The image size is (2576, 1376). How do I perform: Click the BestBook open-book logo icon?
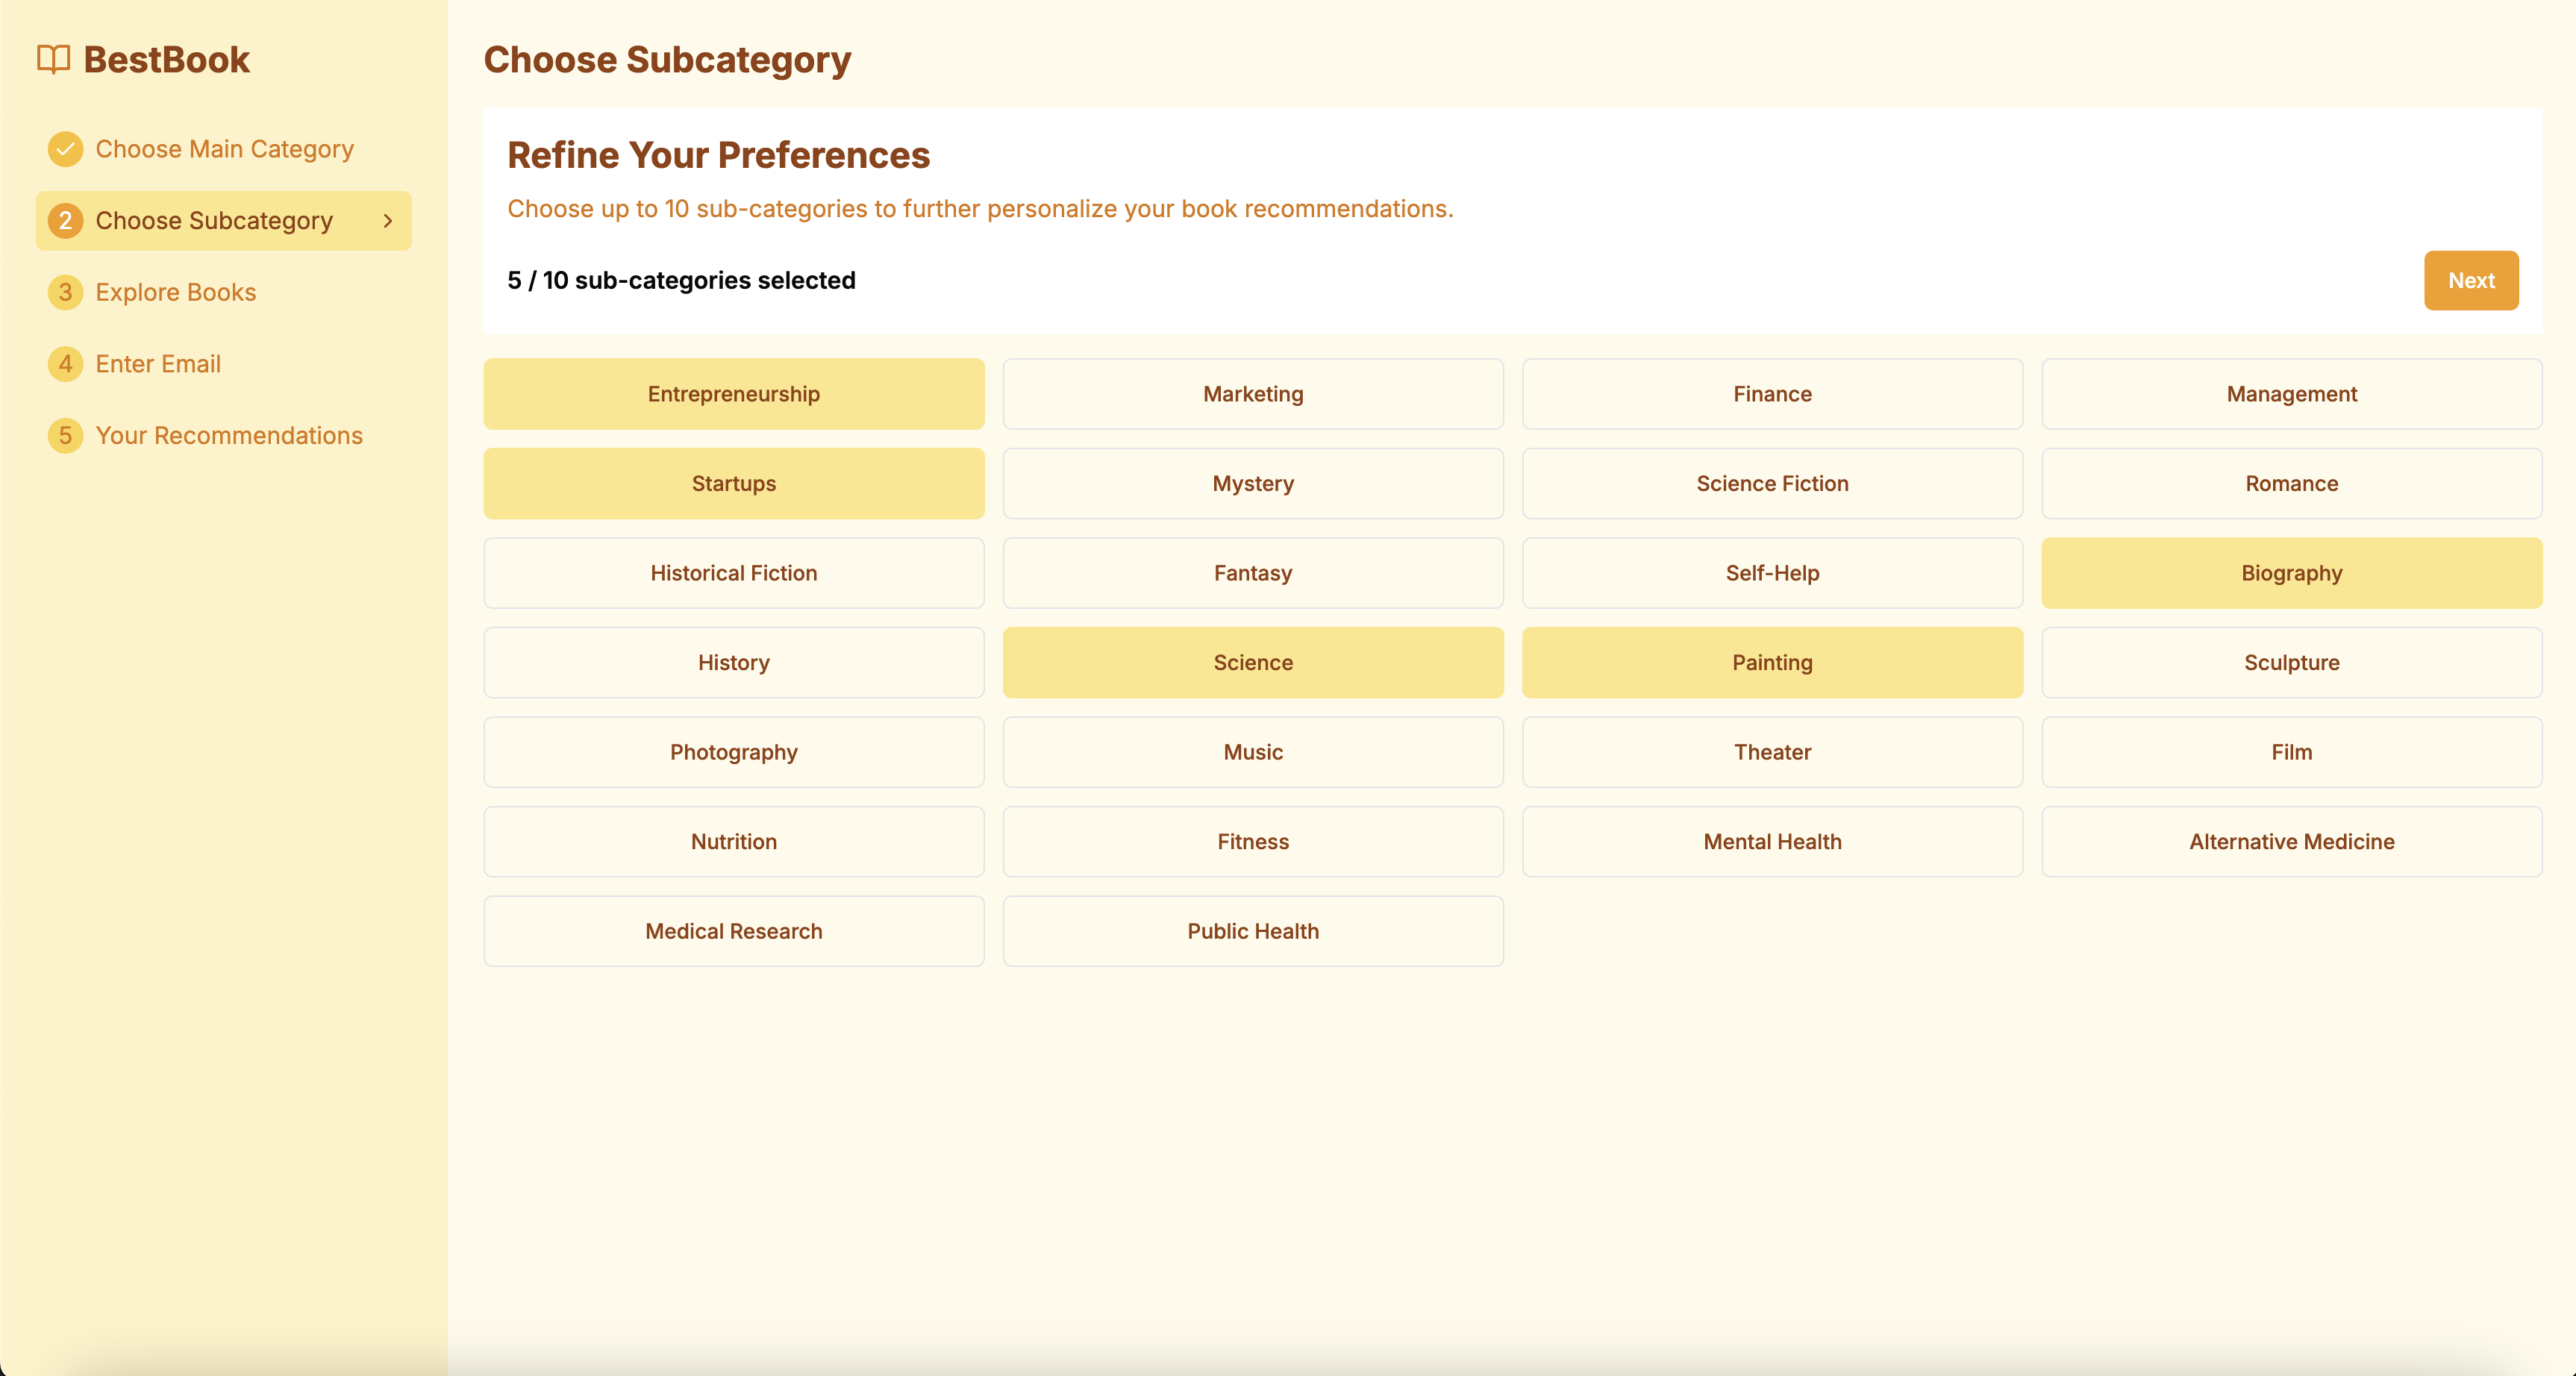tap(53, 59)
